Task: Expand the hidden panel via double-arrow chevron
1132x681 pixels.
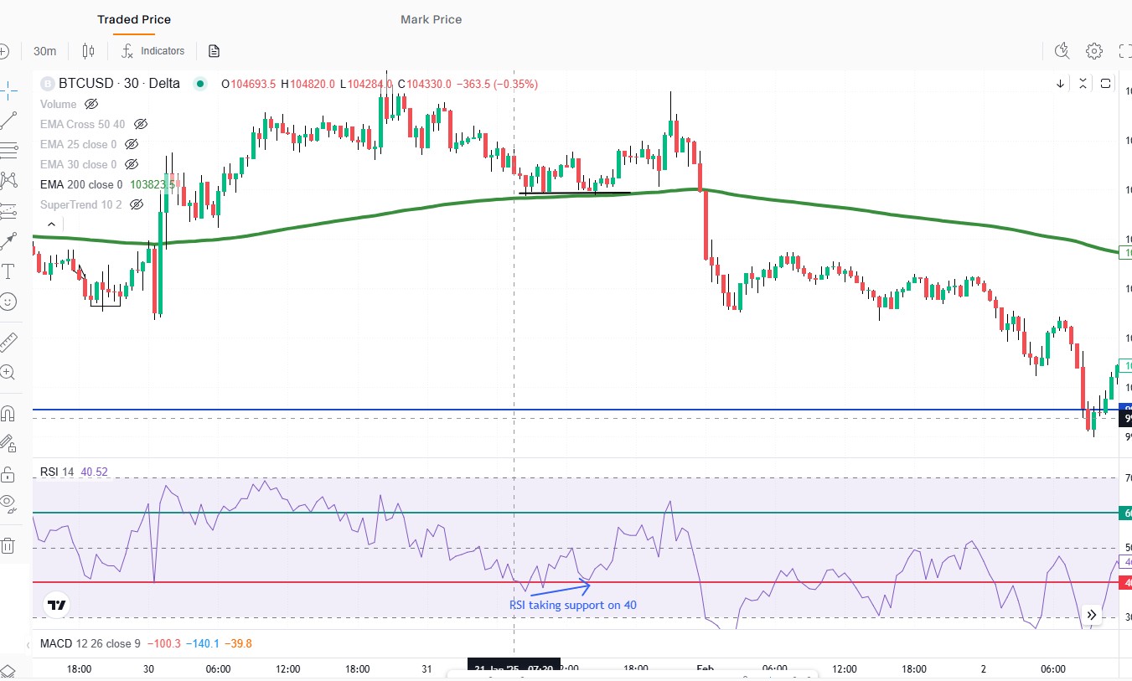Action: [1092, 614]
